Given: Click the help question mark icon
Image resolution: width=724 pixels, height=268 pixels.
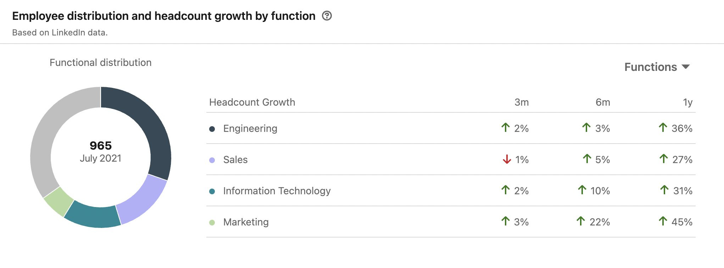Looking at the screenshot, I should pyautogui.click(x=327, y=16).
